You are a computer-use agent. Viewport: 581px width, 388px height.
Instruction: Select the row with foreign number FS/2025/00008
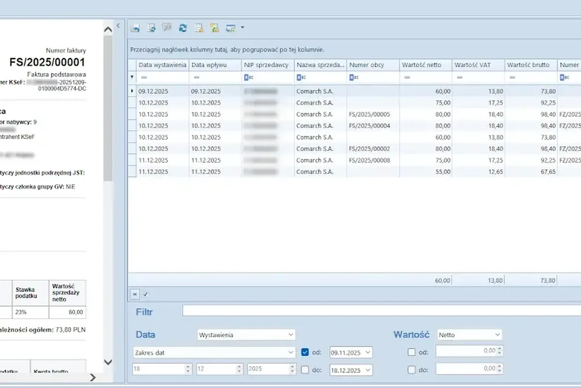tap(354, 160)
